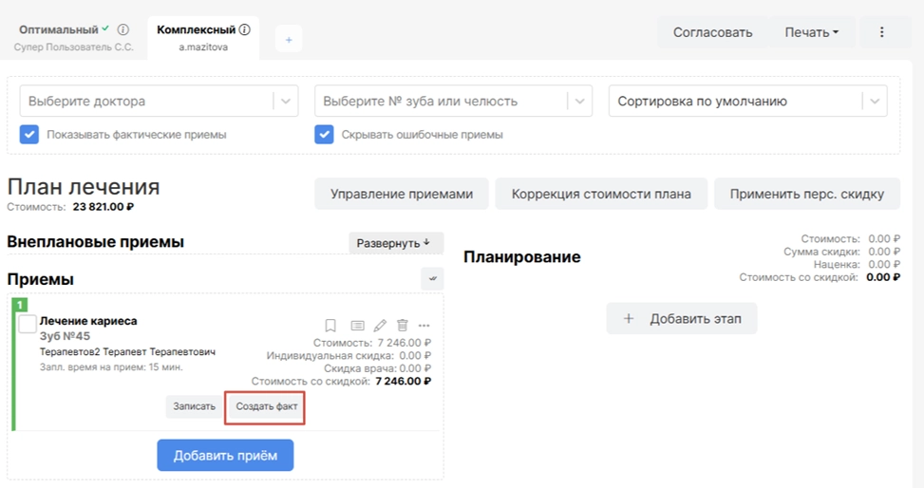Viewport: 924px width, 488px height.
Task: Edit the appointment with the pencil icon
Action: (381, 325)
